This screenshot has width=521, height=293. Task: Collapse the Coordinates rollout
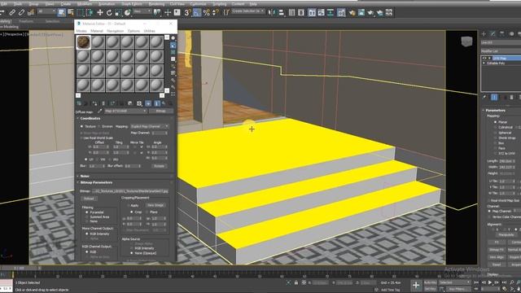pyautogui.click(x=90, y=118)
